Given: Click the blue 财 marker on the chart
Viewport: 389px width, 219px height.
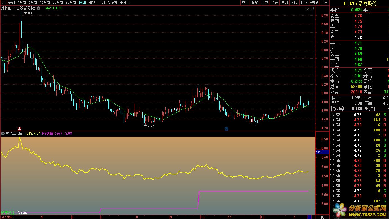Looking at the screenshot, I should pos(226,129).
